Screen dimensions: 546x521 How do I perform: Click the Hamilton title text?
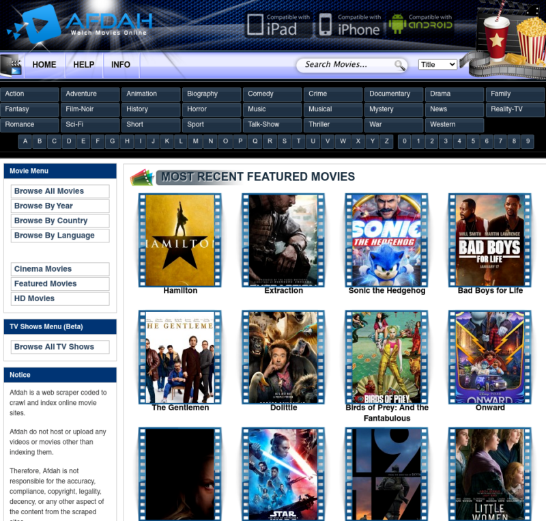180,291
